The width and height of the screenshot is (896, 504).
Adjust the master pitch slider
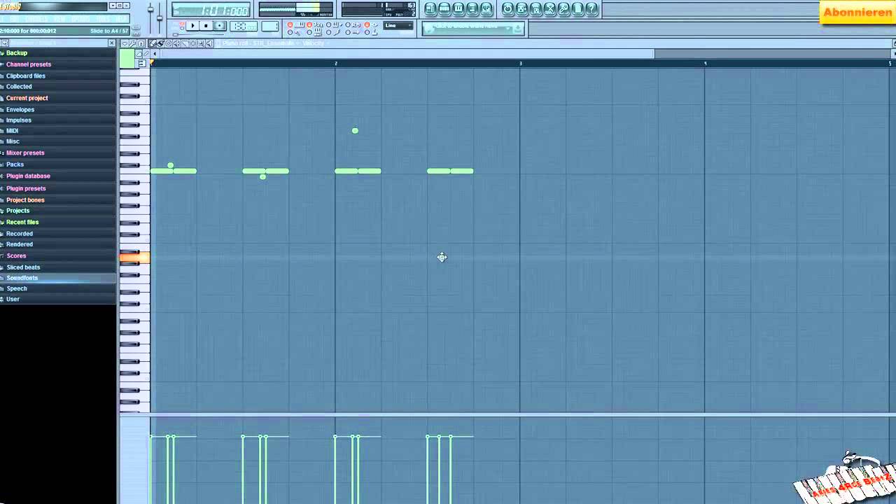click(160, 17)
